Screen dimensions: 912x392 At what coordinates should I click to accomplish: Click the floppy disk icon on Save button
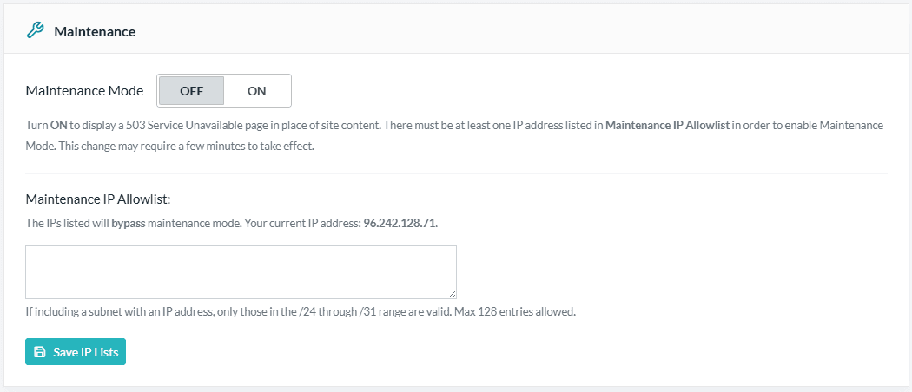point(40,352)
